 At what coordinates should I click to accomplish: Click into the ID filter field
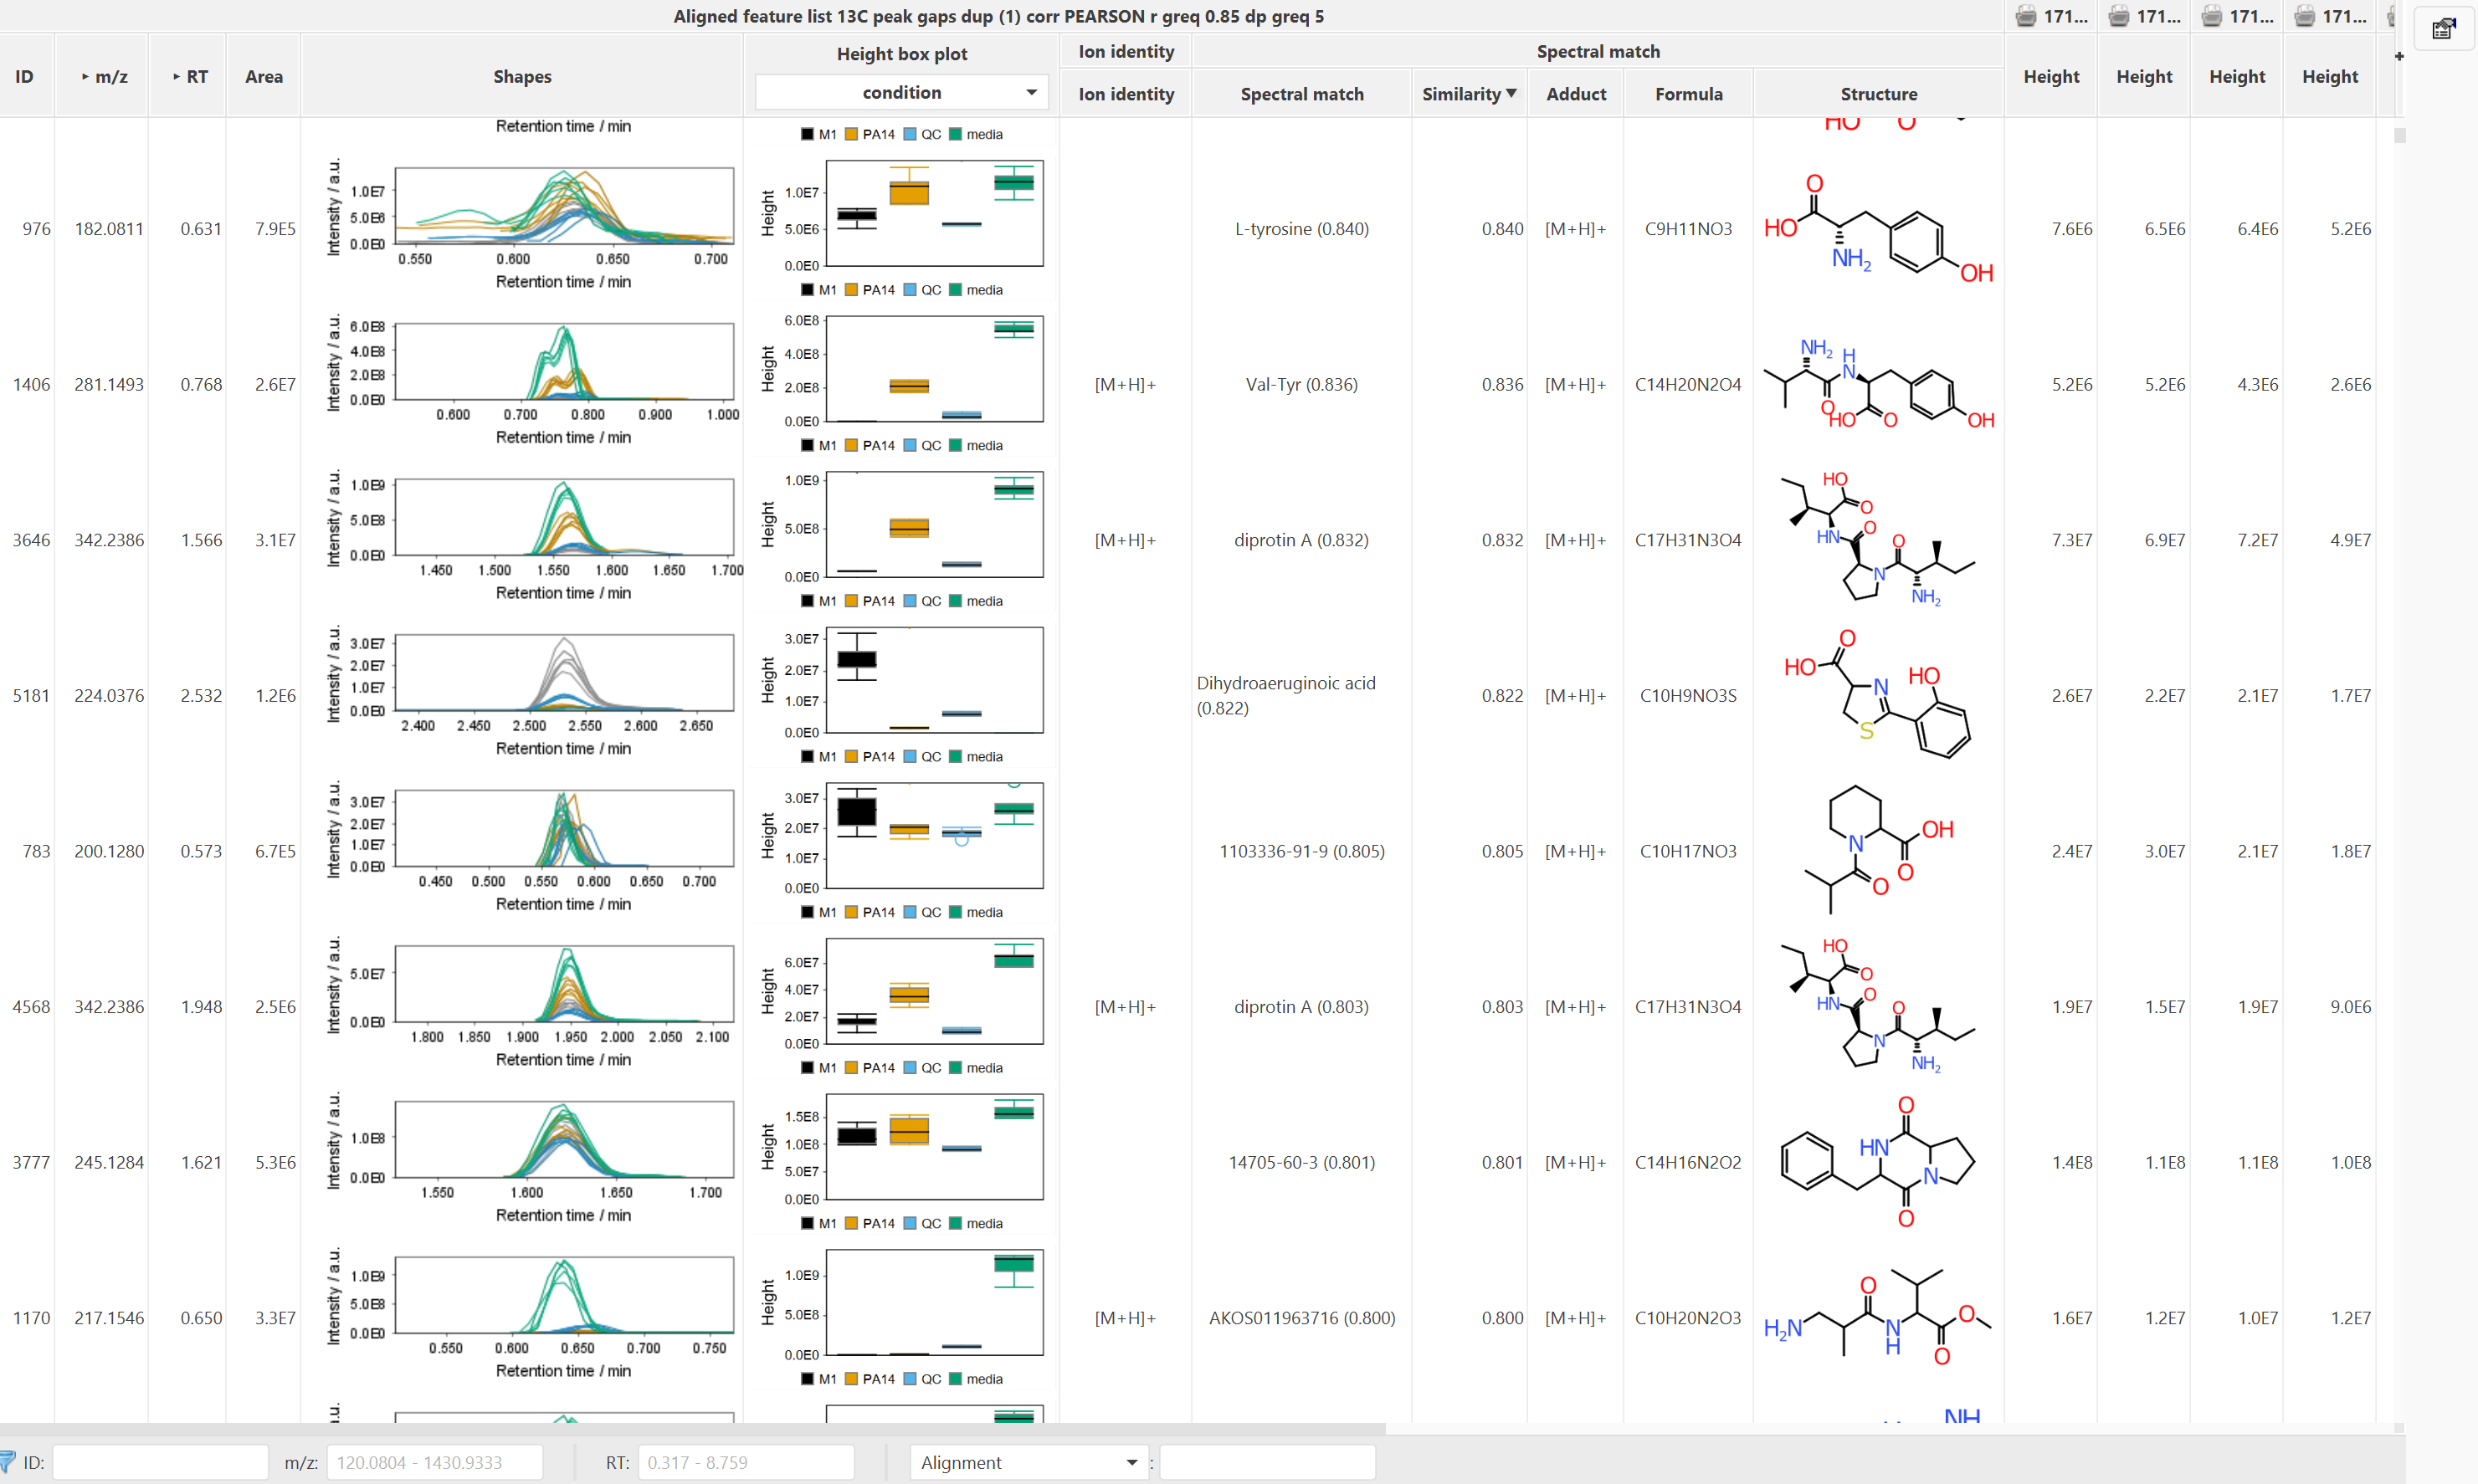point(160,1462)
